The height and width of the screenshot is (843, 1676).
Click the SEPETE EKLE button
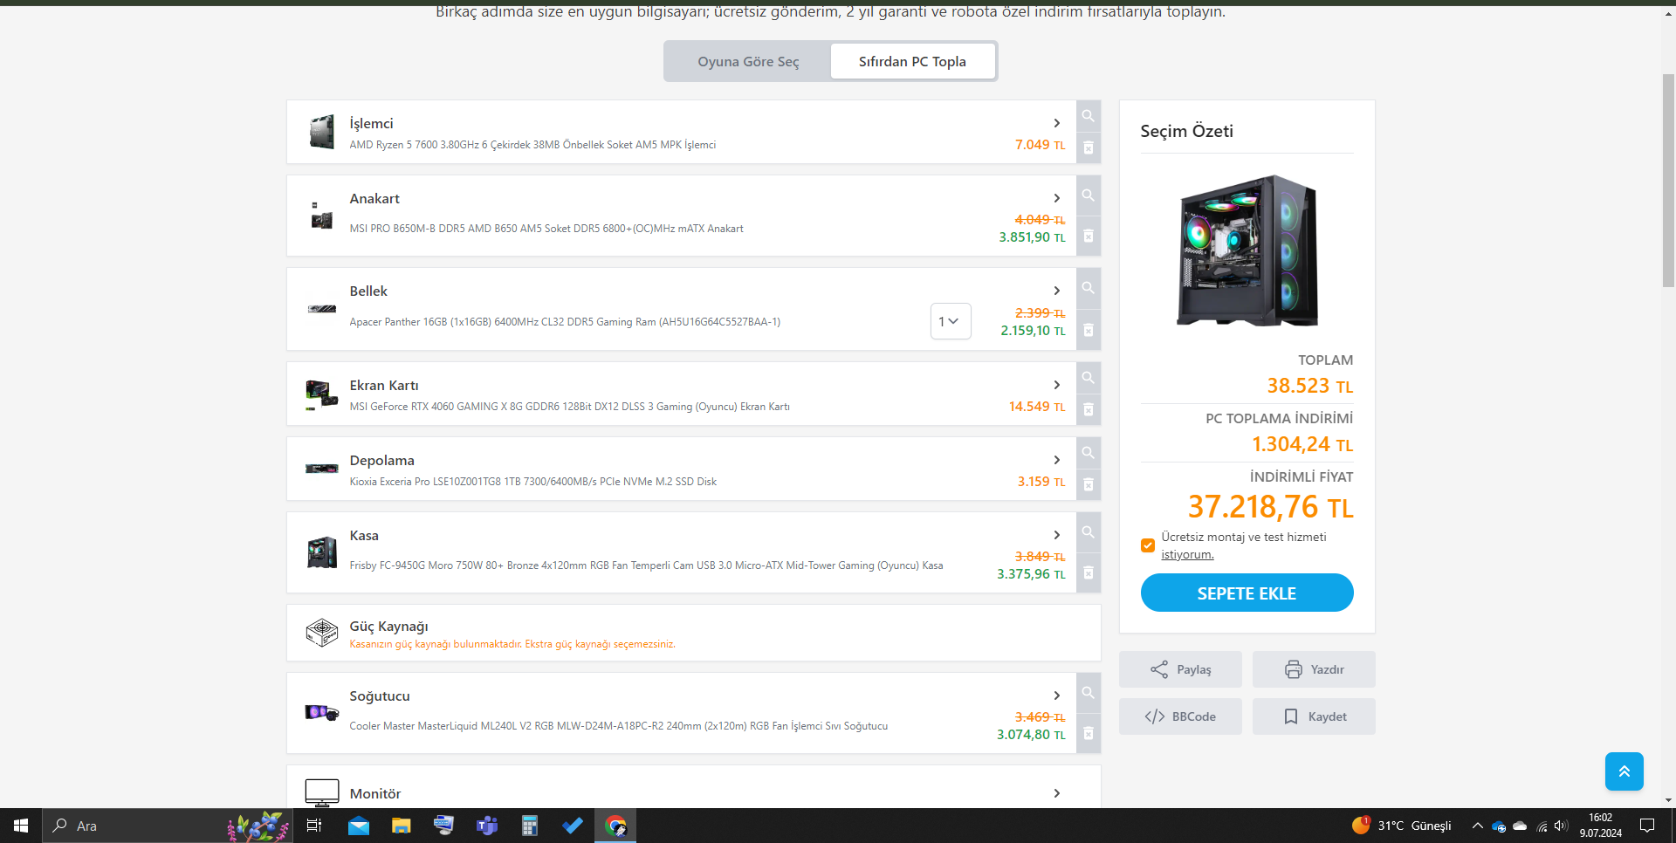point(1247,593)
